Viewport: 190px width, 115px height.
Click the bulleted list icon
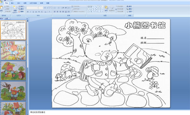point(55,8)
